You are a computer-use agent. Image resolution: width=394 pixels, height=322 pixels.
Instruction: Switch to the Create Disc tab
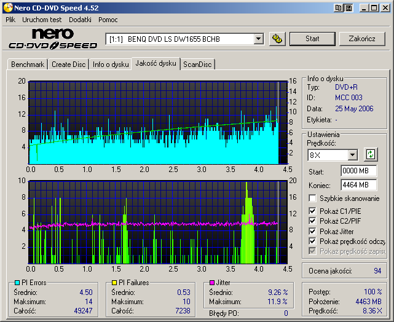point(69,65)
